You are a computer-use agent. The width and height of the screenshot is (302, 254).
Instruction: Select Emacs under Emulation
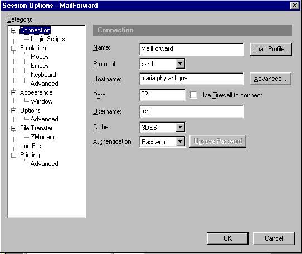pyautogui.click(x=40, y=66)
